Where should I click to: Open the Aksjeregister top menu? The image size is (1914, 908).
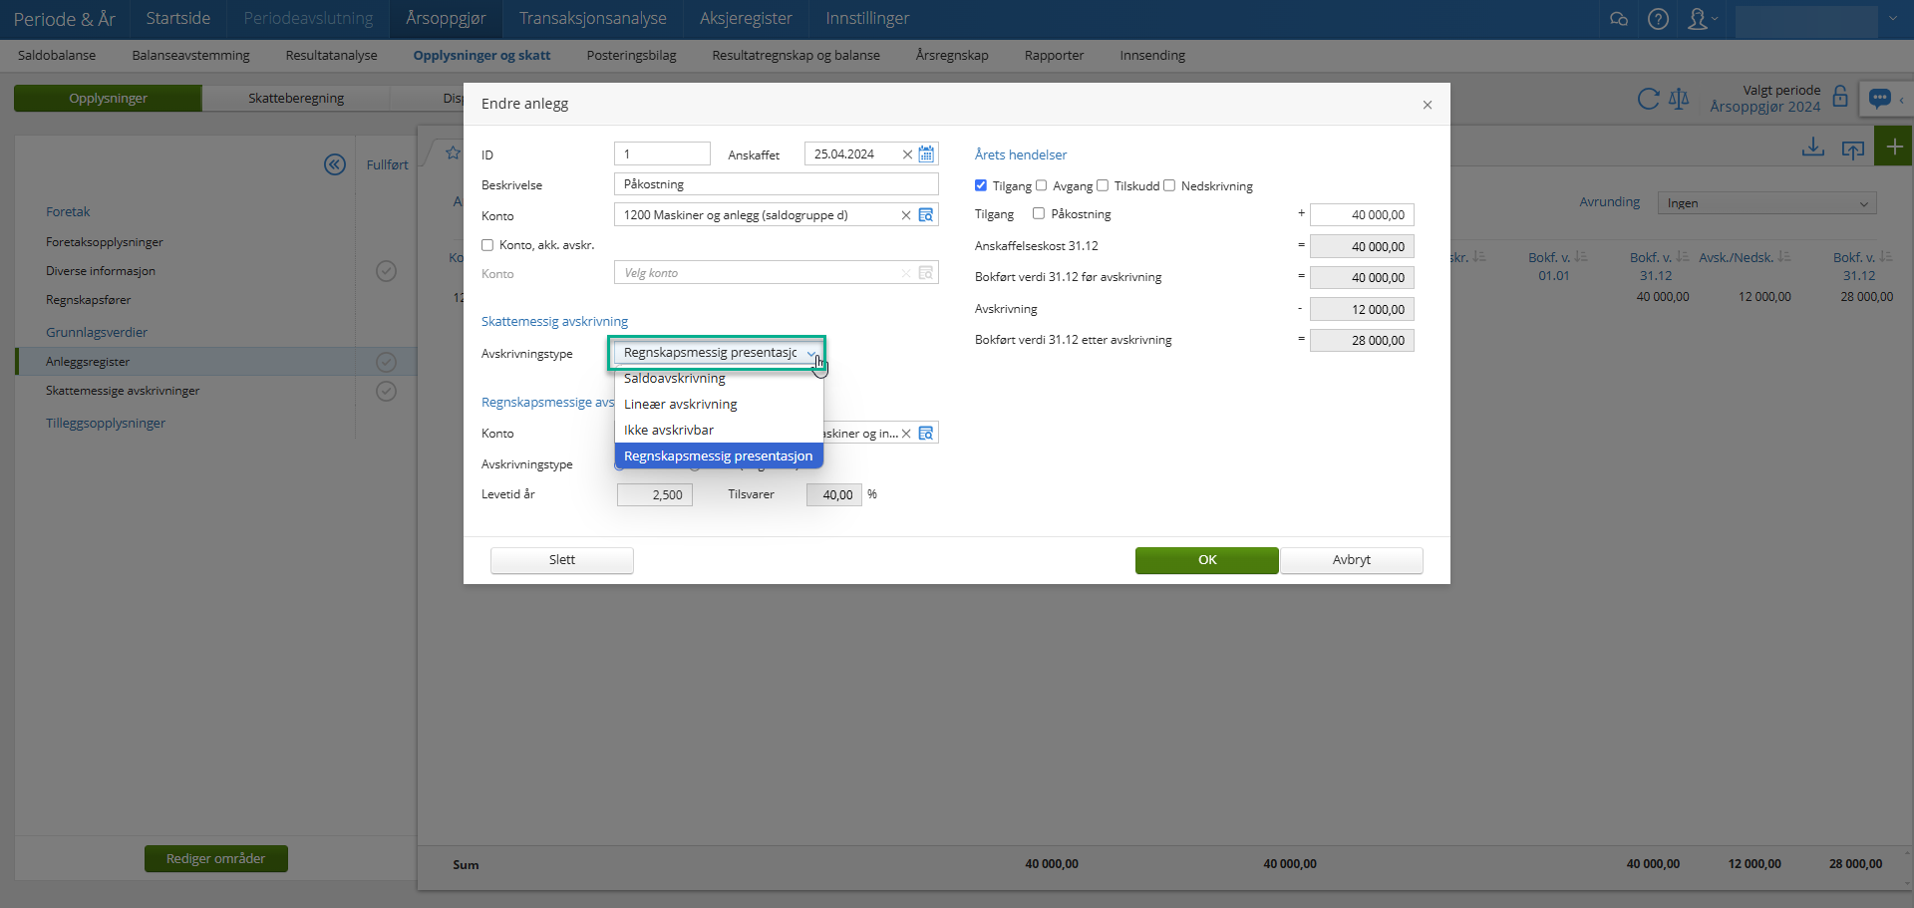(746, 19)
